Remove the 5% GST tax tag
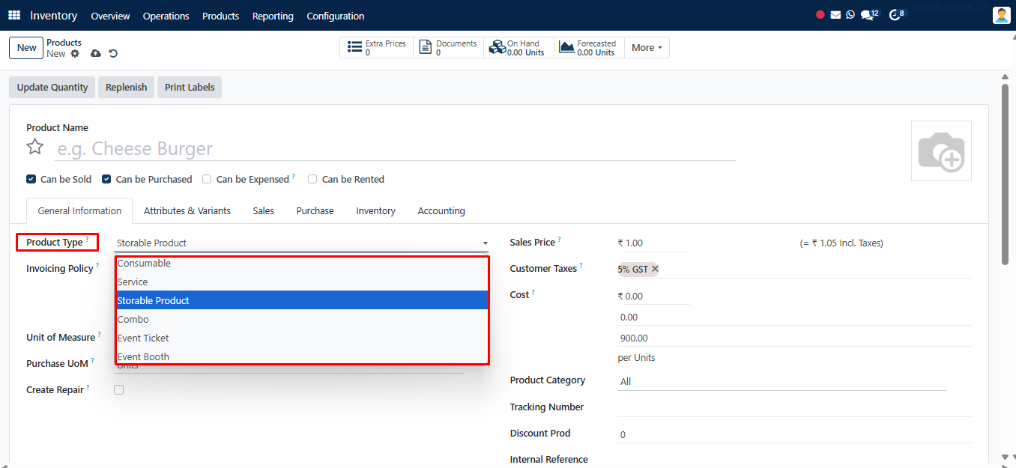This screenshot has height=468, width=1016. coord(655,270)
